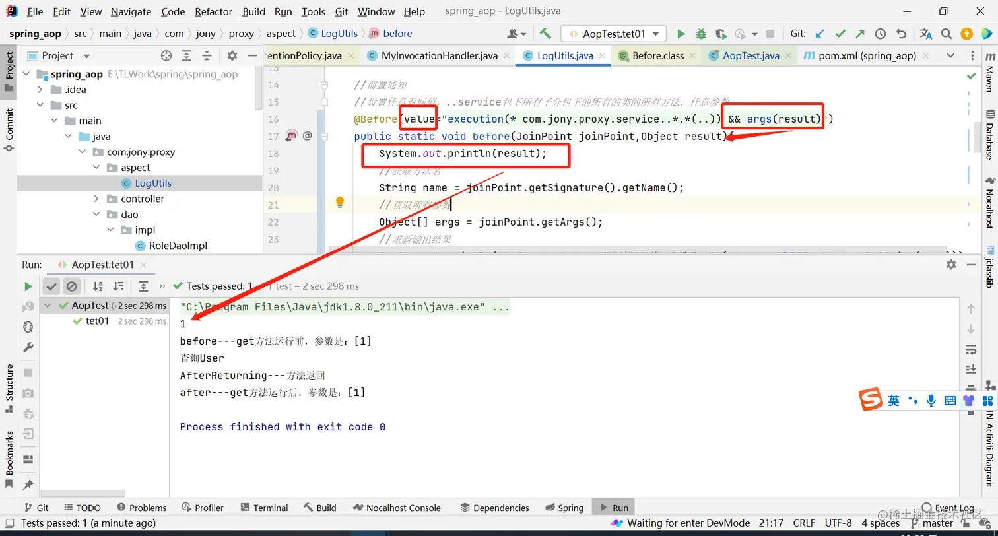Open Terminal tool window
The width and height of the screenshot is (998, 536).
coord(264,508)
